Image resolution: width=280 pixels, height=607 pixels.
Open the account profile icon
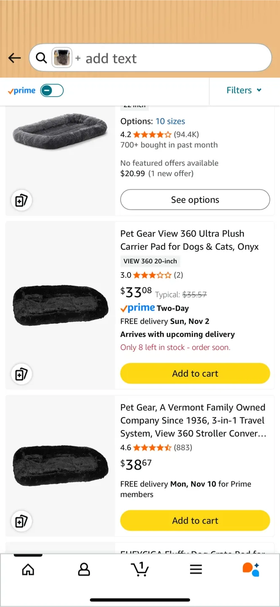[84, 569]
